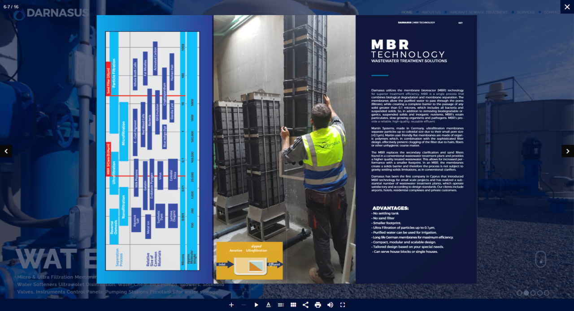
Task: Start flipbook autoplay
Action: 256,305
